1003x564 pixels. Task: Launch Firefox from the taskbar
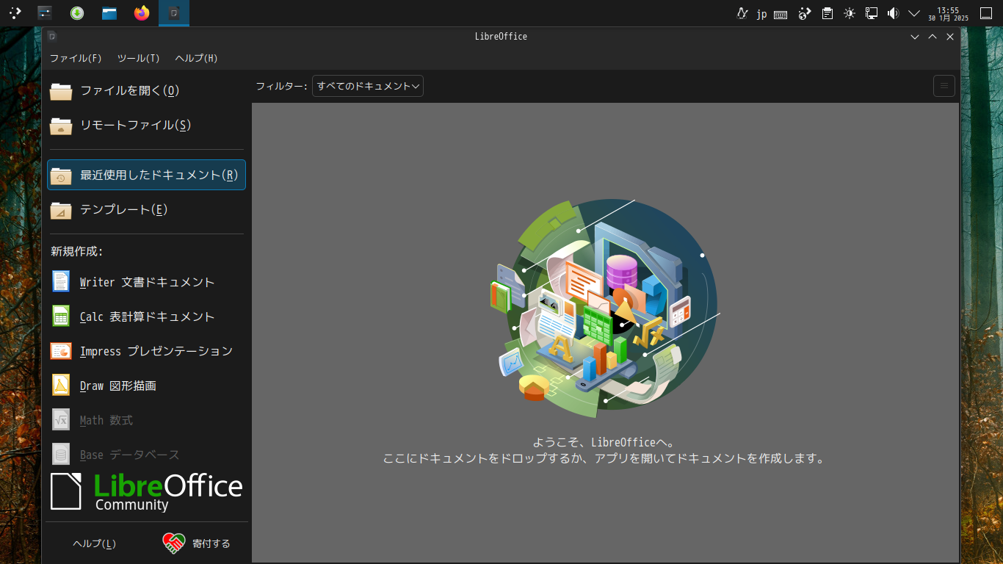[142, 12]
